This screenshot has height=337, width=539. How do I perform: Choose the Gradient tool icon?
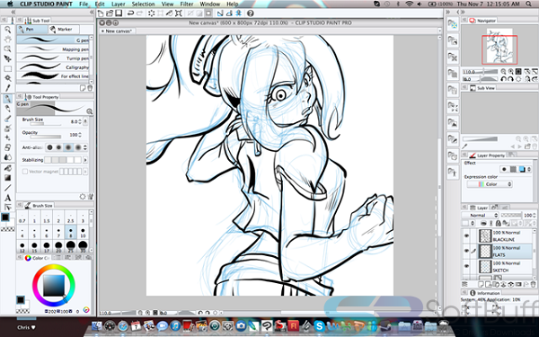click(x=7, y=178)
